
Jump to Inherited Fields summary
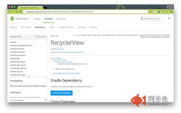click(x=144, y=35)
